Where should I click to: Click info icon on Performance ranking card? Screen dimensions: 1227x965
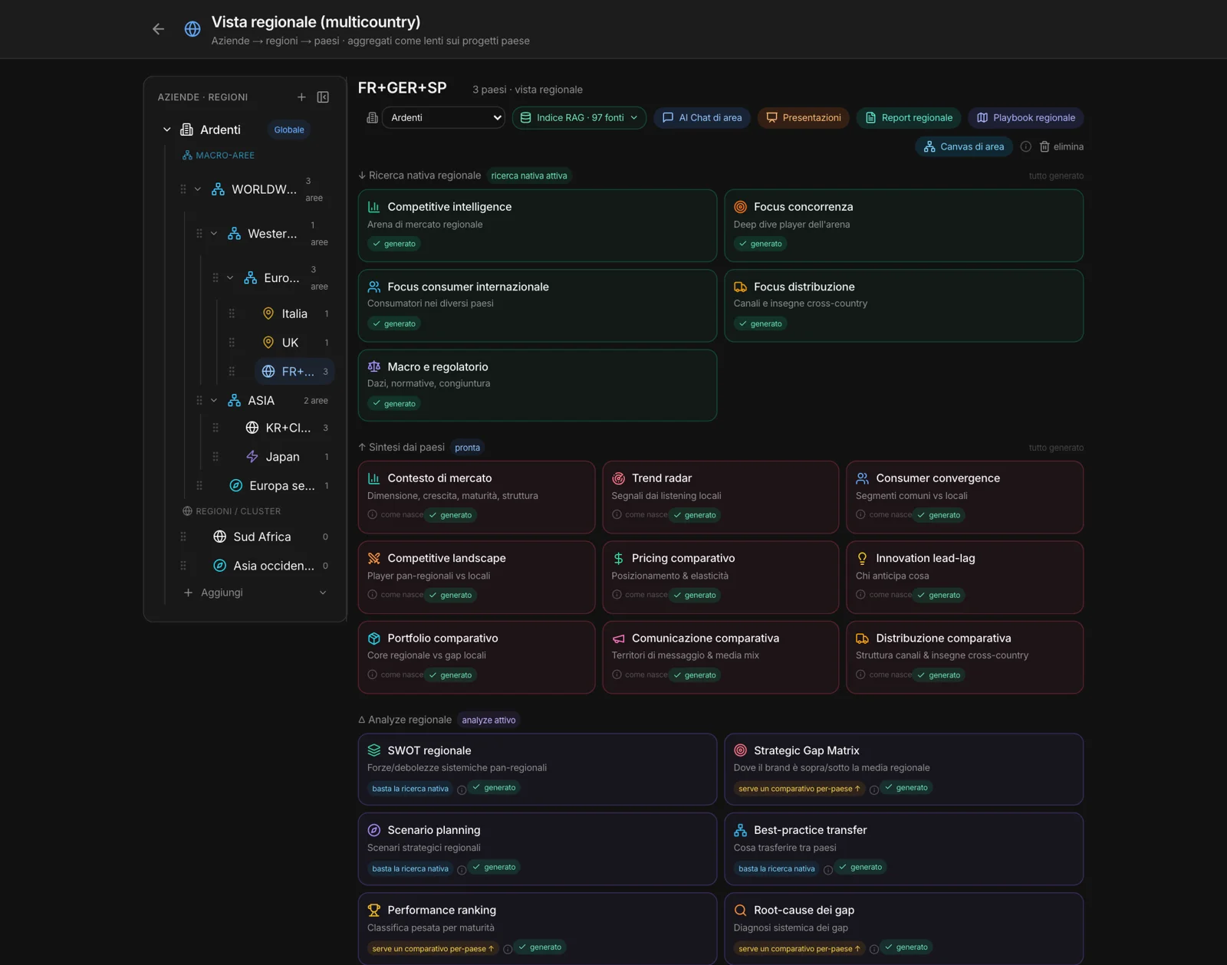[508, 949]
